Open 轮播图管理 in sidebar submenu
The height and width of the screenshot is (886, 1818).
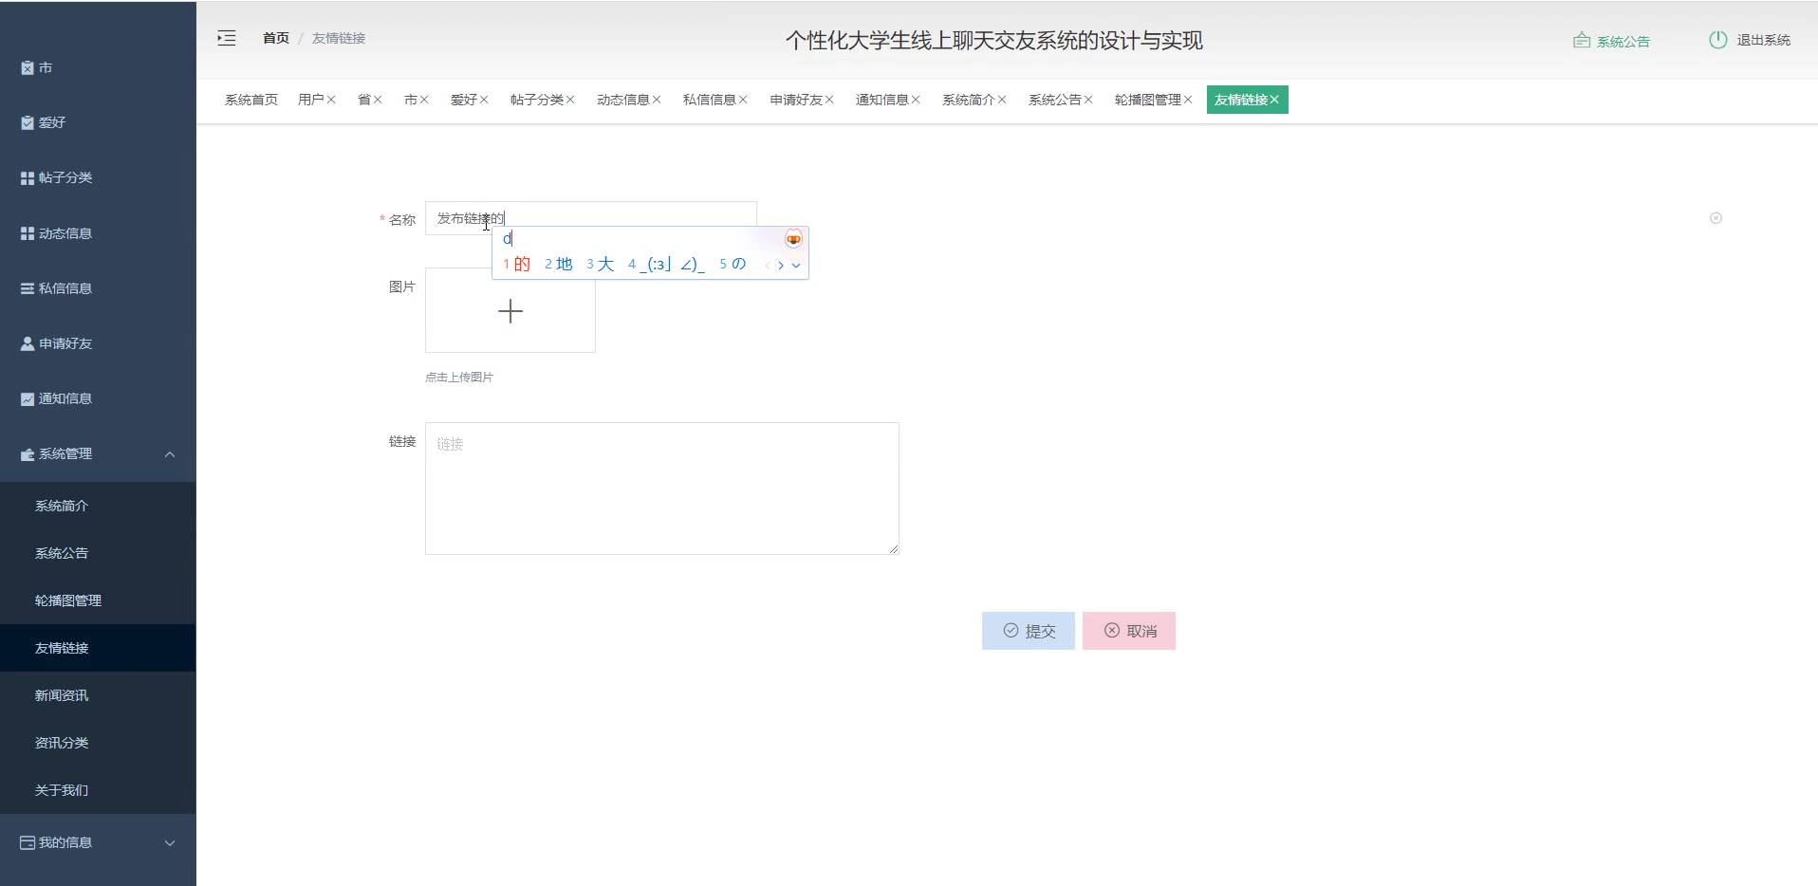[x=98, y=600]
